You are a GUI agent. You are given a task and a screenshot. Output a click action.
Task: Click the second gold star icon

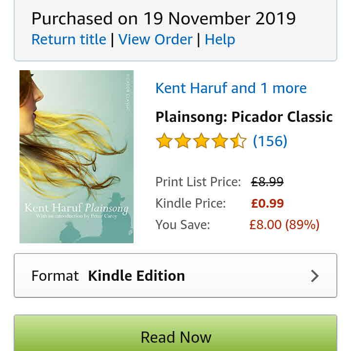[x=183, y=141]
